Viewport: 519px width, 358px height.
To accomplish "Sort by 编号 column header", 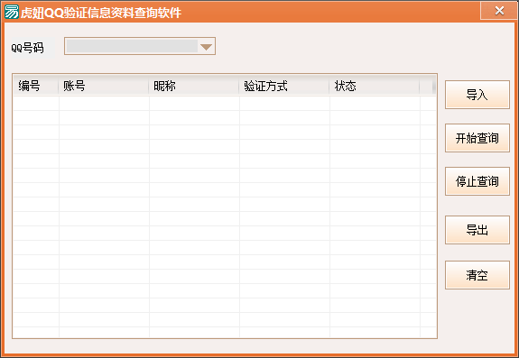I will [36, 86].
